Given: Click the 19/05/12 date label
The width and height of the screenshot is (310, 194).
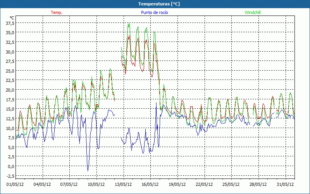Looking at the screenshot, I should 177,184.
